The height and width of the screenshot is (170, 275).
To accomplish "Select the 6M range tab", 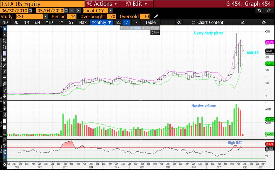I will coord(37,22).
